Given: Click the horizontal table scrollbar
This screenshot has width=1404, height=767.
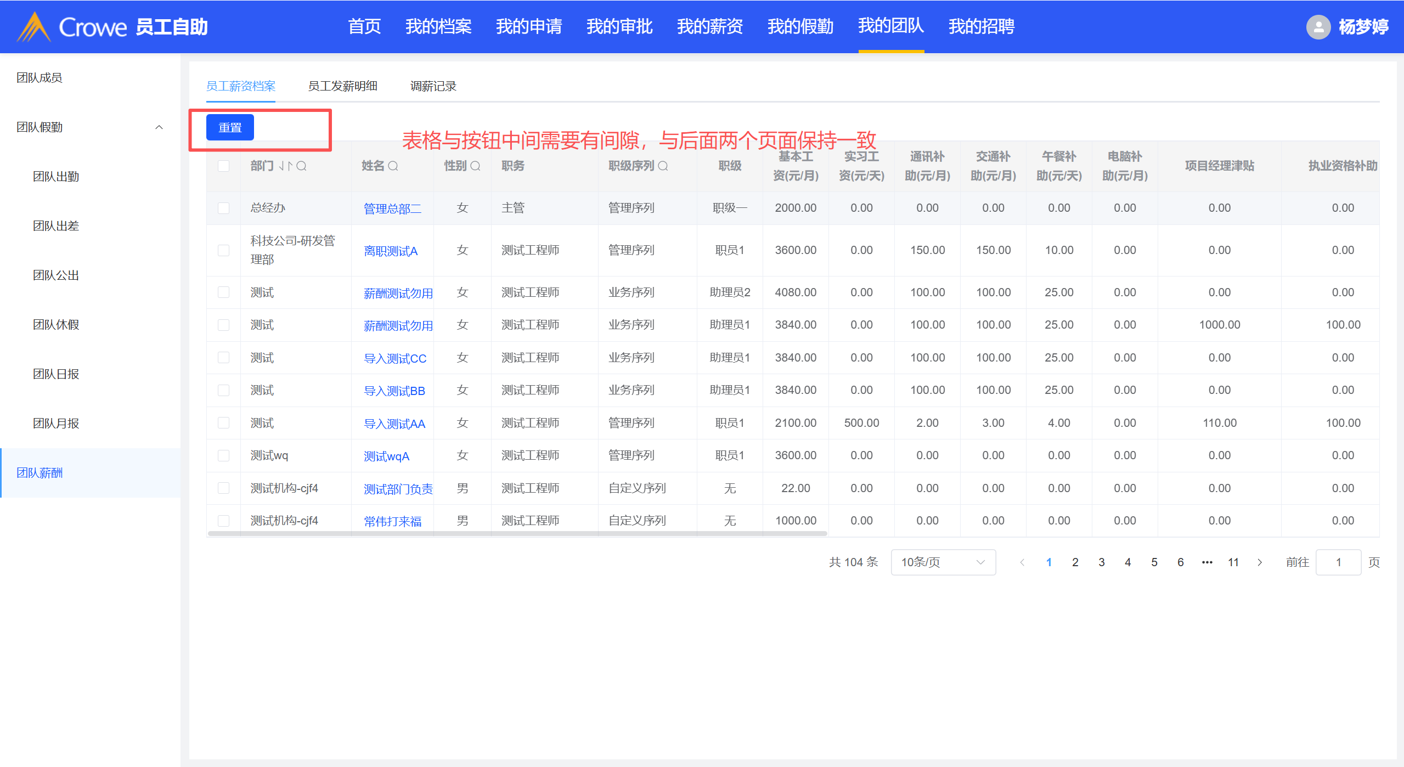Looking at the screenshot, I should [517, 533].
